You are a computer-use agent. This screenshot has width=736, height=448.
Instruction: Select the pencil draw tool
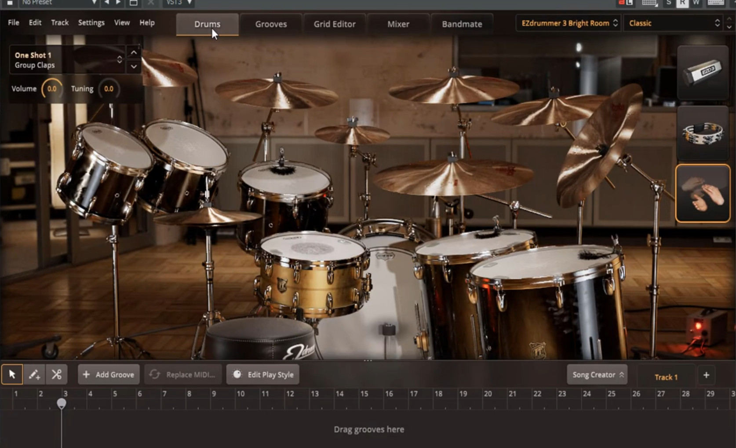point(34,375)
